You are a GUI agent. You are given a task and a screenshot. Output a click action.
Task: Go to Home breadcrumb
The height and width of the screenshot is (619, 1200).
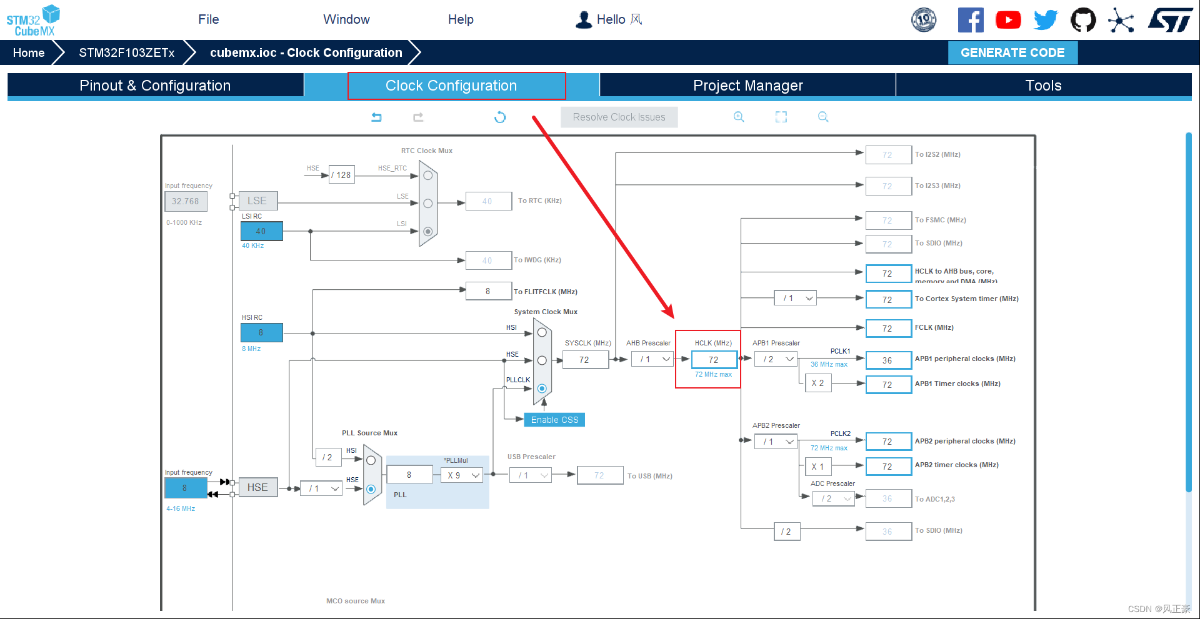[29, 52]
